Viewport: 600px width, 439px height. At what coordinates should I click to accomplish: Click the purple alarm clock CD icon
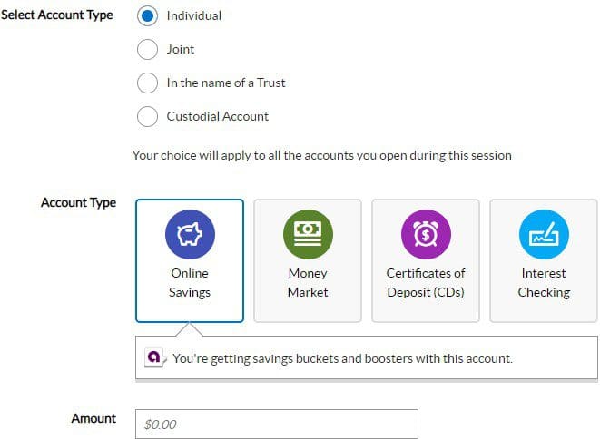(x=426, y=234)
